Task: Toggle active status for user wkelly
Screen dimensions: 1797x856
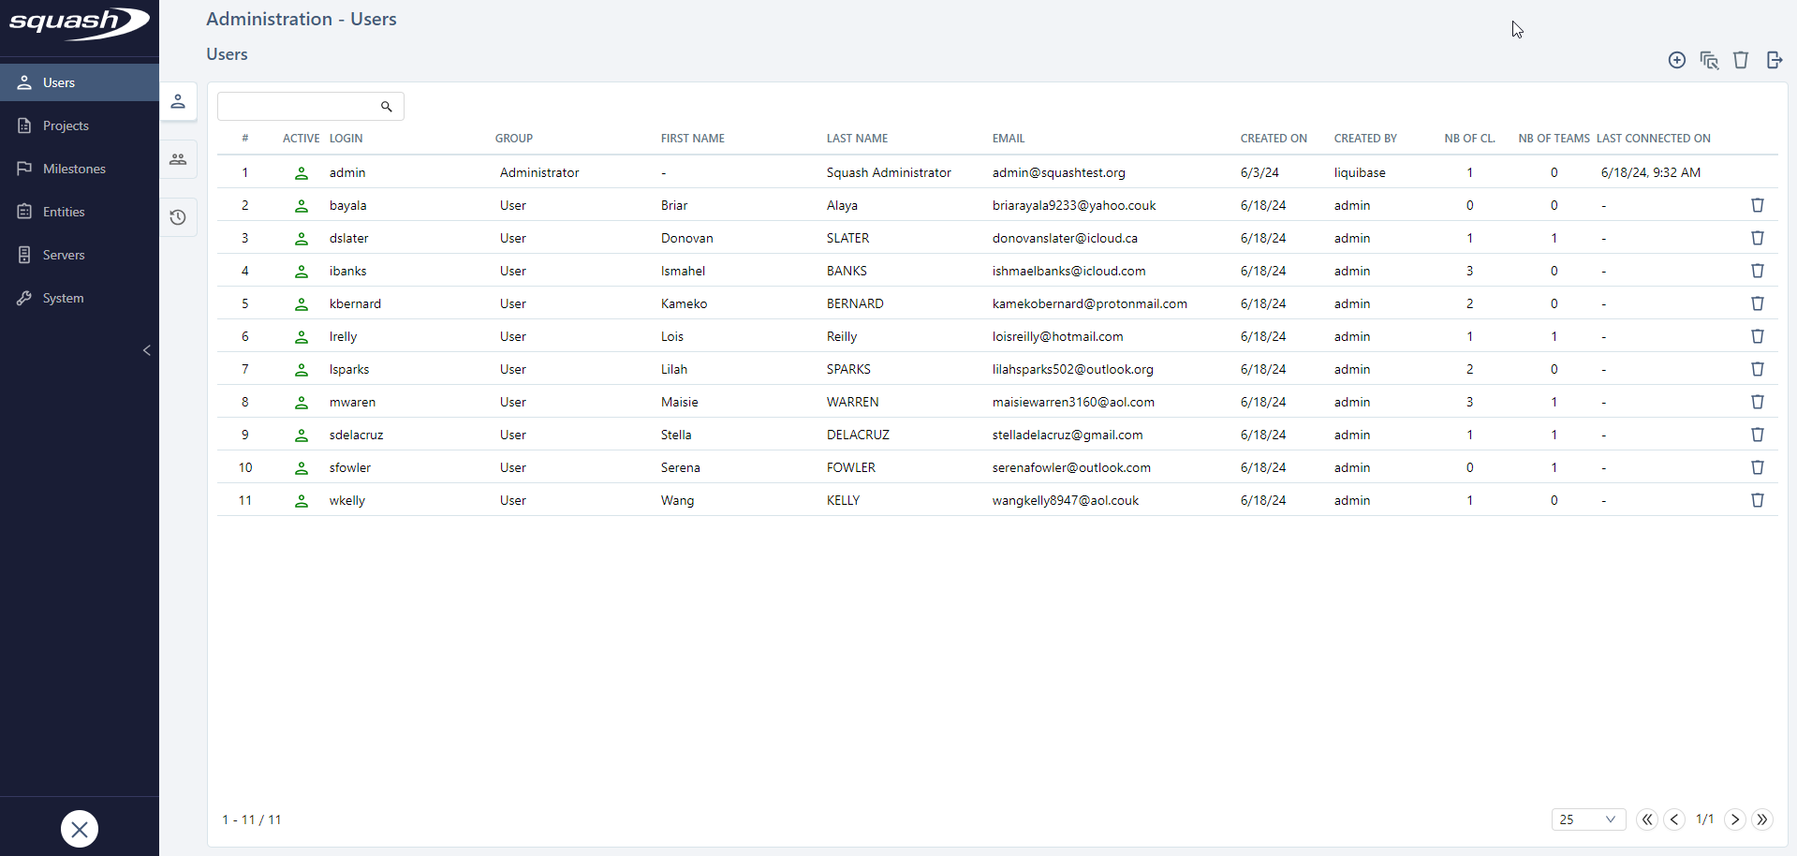Action: click(x=301, y=500)
